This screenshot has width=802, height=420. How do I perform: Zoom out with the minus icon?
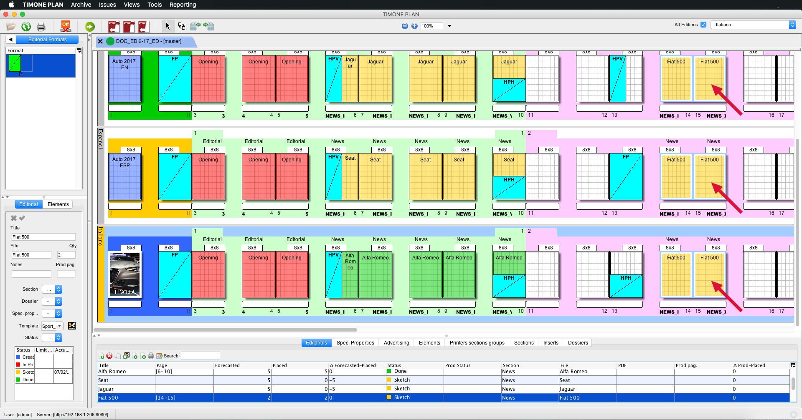[x=405, y=26]
